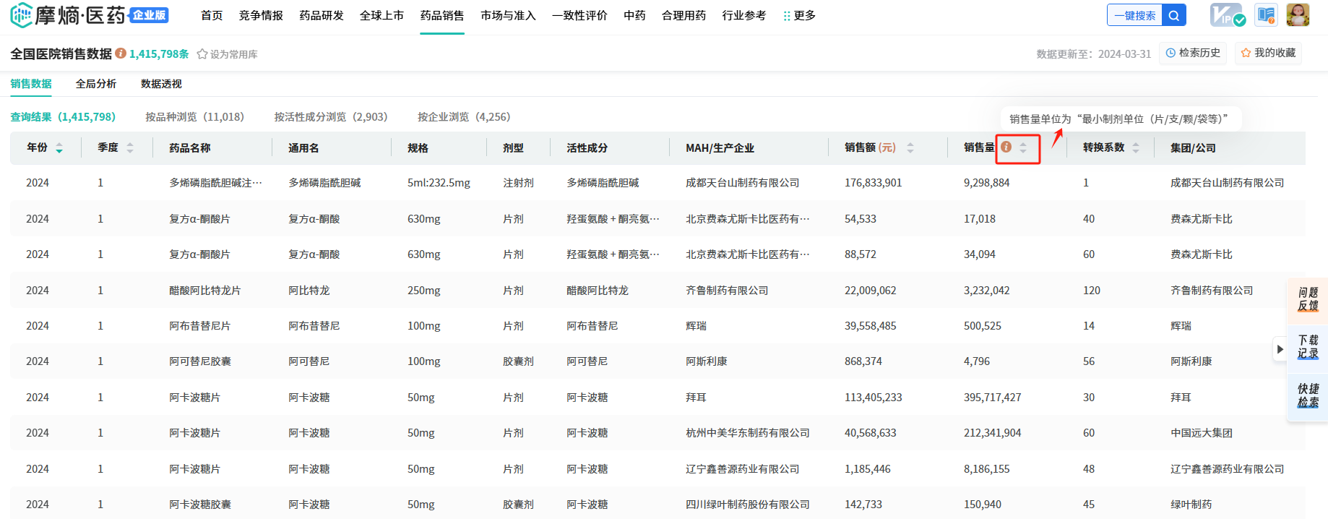Sort by 季度 column
The image size is (1328, 519).
click(x=130, y=148)
